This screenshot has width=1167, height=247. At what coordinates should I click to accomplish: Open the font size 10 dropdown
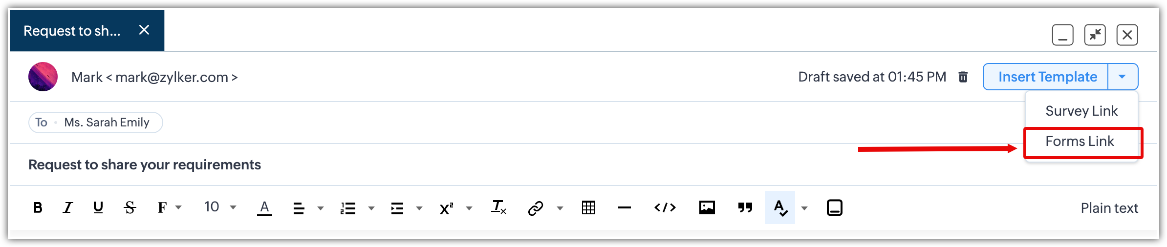click(220, 207)
